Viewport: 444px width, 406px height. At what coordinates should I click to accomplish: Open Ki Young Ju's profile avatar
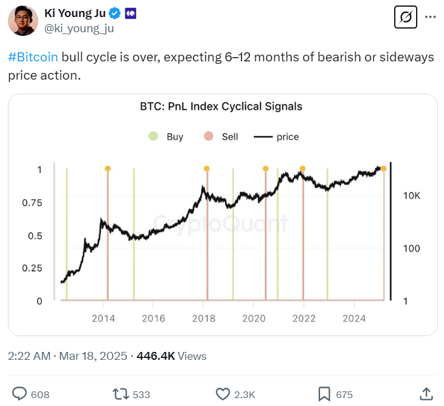pyautogui.click(x=22, y=21)
